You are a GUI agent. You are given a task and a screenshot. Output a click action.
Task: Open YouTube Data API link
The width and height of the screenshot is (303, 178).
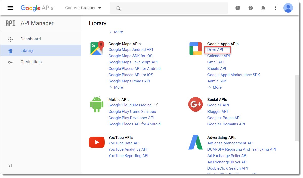tap(124, 143)
